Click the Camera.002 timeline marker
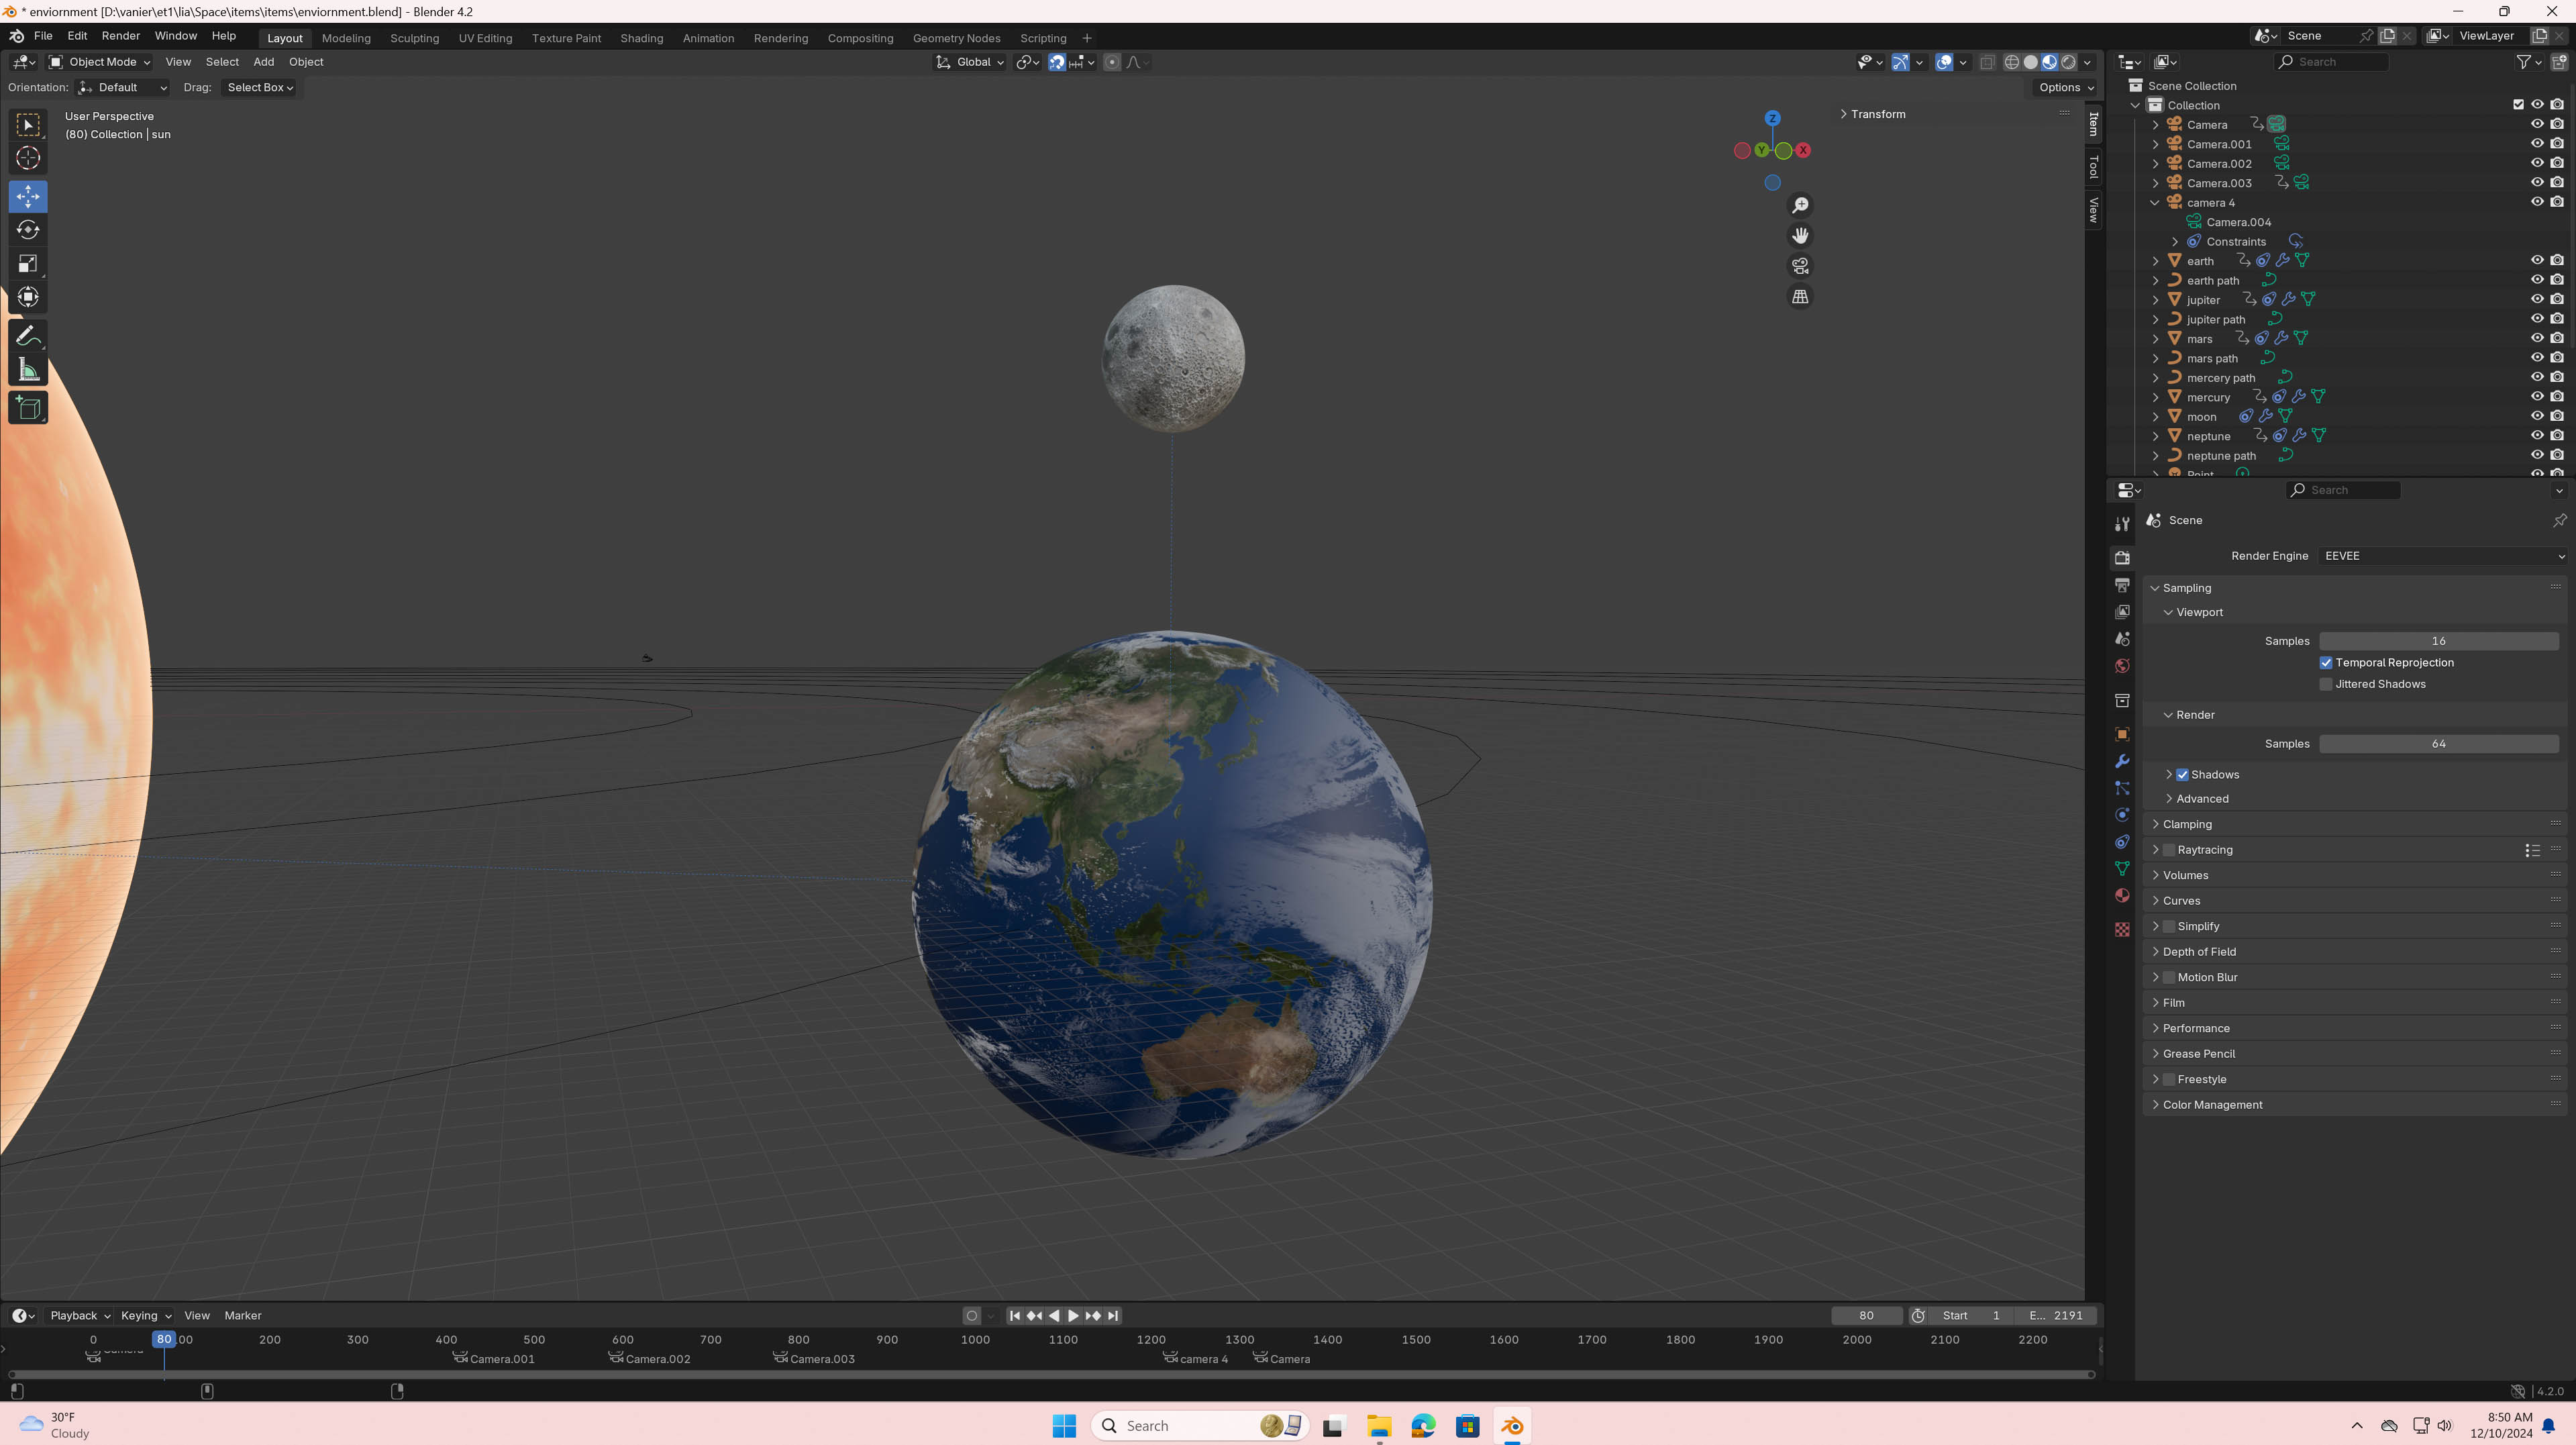 coord(616,1358)
